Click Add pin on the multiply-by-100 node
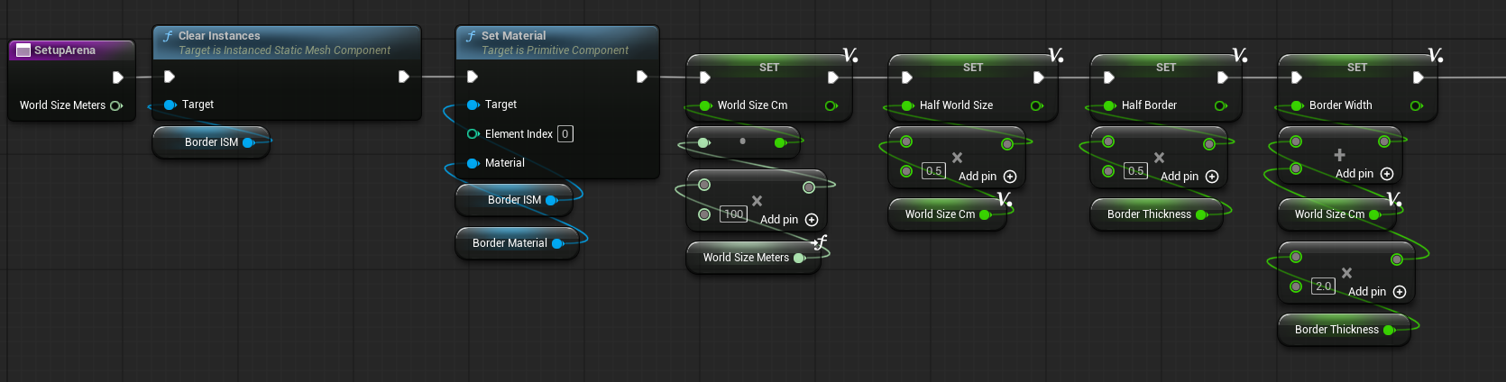Screen dimensions: 1506x382 click(x=811, y=220)
